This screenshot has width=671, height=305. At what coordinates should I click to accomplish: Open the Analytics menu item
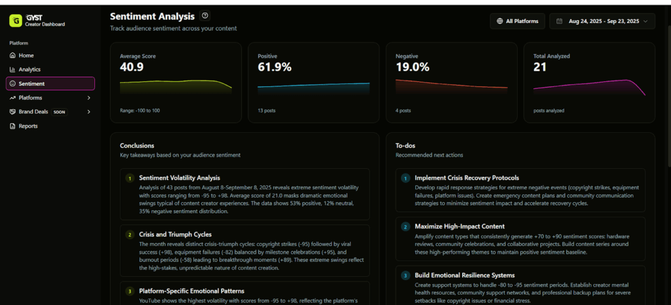point(29,69)
